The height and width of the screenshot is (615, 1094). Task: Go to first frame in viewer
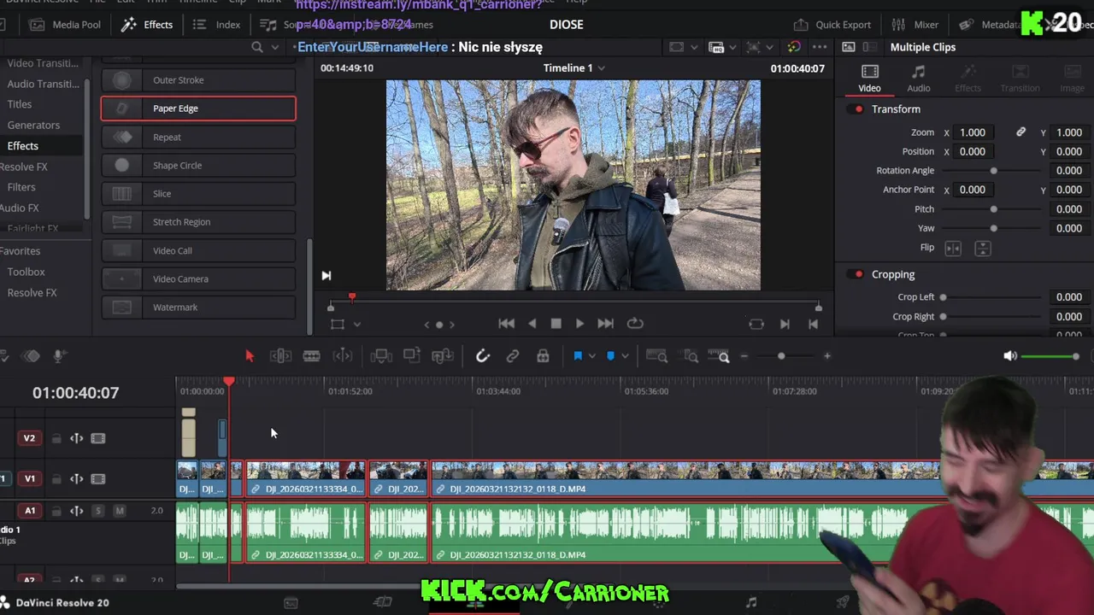pos(506,324)
